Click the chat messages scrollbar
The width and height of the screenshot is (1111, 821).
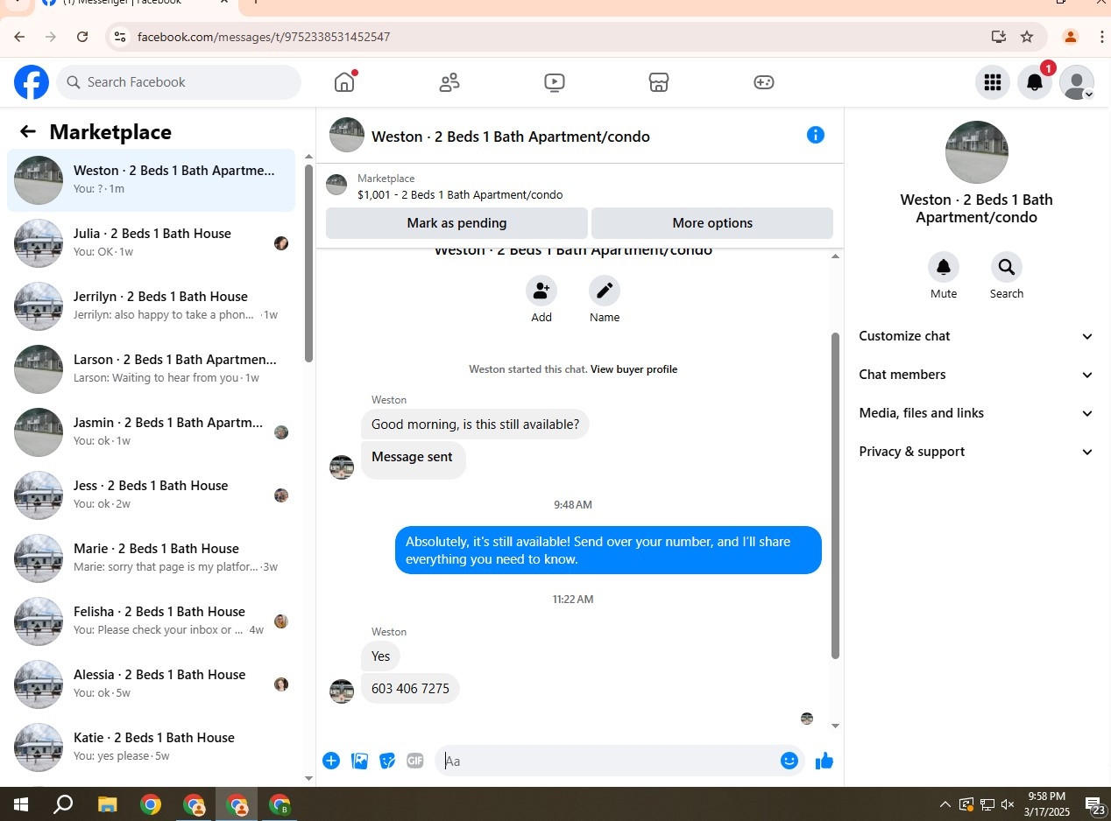coord(835,495)
